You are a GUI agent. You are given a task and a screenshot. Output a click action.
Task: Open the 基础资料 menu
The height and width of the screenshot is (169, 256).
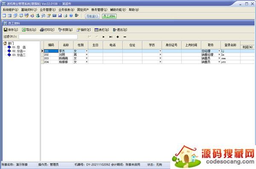29,10
